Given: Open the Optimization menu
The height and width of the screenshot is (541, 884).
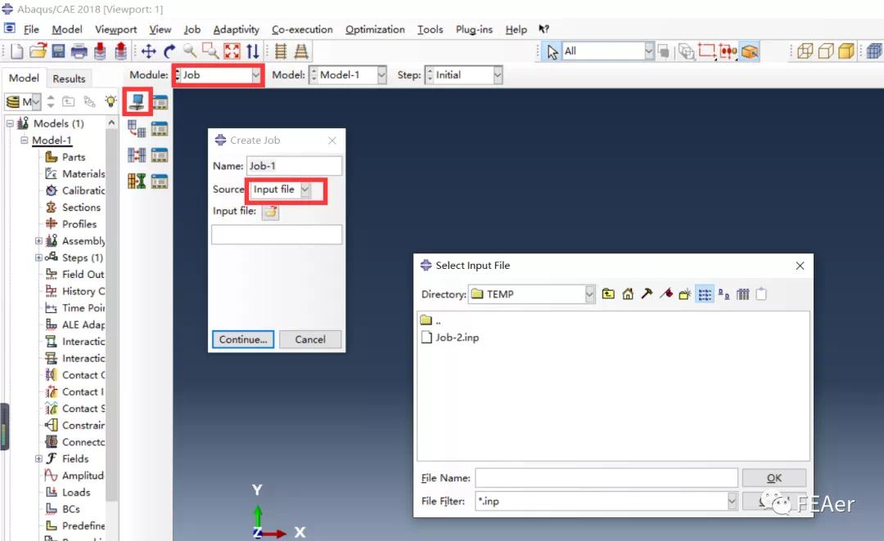Looking at the screenshot, I should (x=375, y=29).
